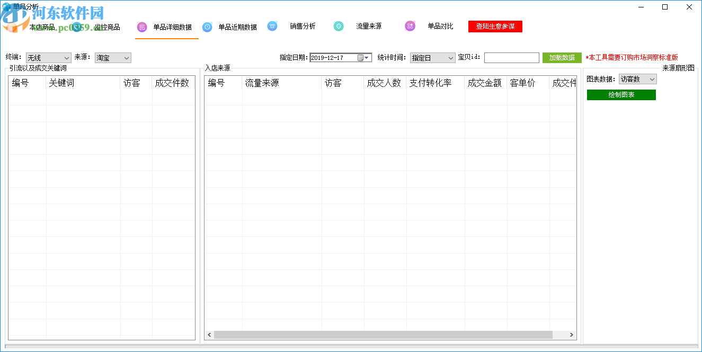Switch to the 销售分析 tab
This screenshot has width=702, height=352.
coord(303,26)
